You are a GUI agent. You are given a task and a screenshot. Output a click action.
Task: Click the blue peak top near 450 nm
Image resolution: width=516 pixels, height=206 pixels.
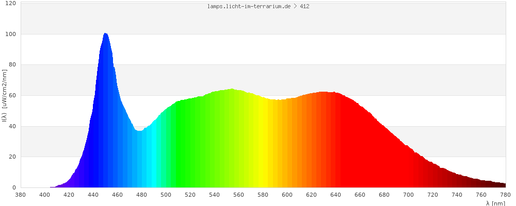pyautogui.click(x=105, y=35)
